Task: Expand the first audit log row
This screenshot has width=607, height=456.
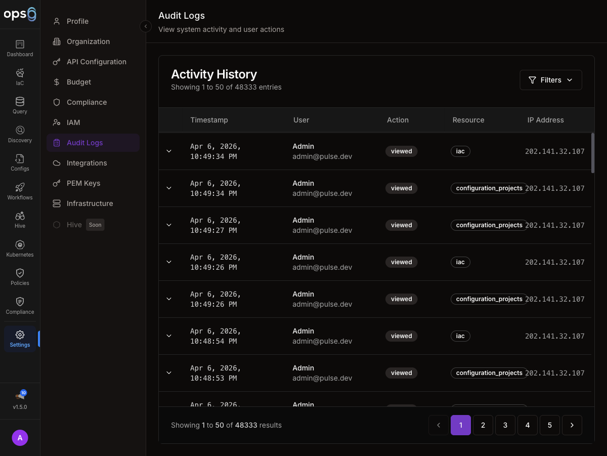Action: (169, 151)
